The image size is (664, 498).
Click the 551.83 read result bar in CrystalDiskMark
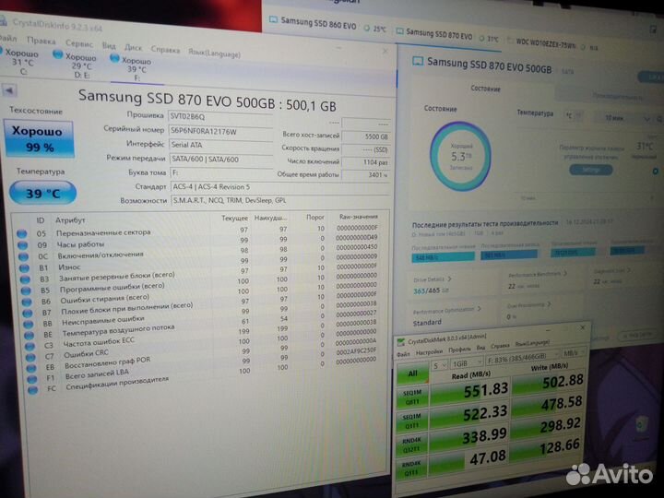[x=468, y=392]
